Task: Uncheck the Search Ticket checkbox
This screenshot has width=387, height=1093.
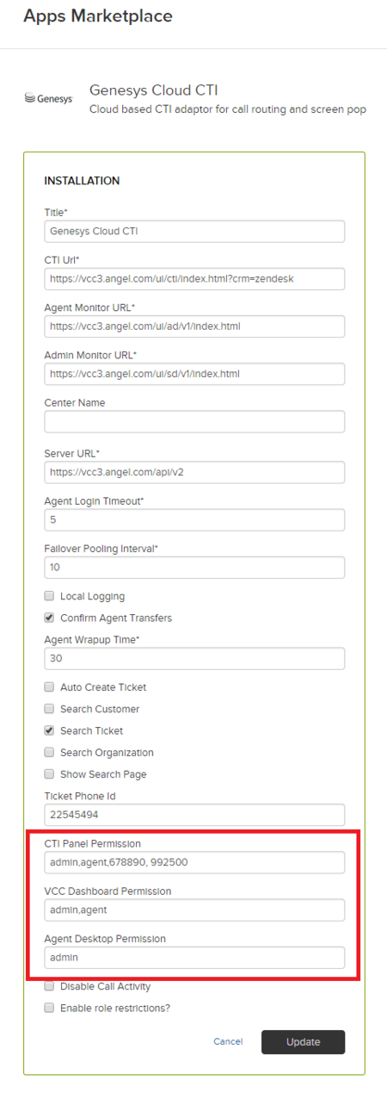Action: 49,730
